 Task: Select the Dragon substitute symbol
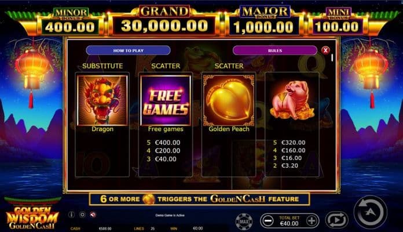point(102,100)
